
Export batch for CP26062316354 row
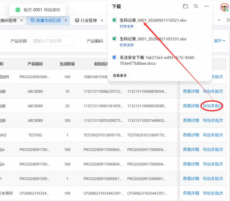coord(213,193)
